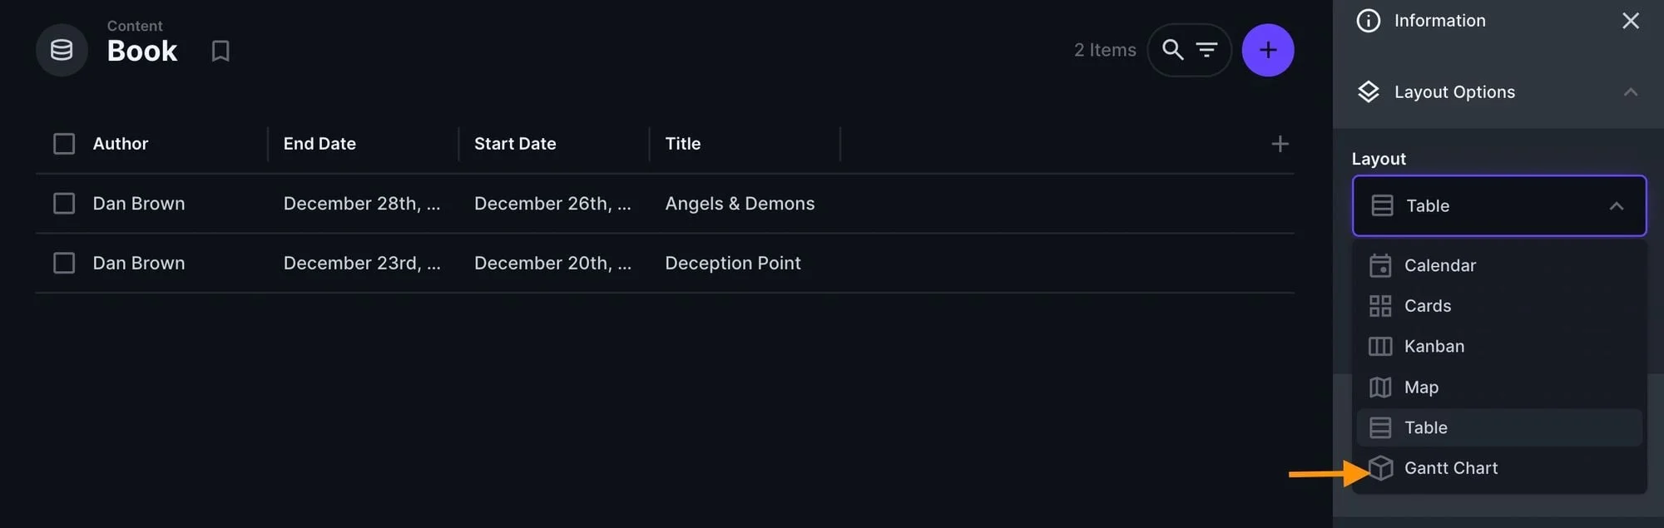Open search in the Book collection

[x=1172, y=50]
